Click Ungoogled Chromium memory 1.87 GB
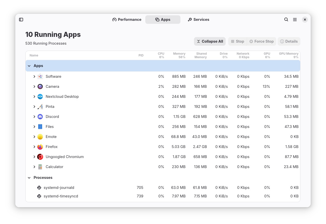 (x=179, y=157)
